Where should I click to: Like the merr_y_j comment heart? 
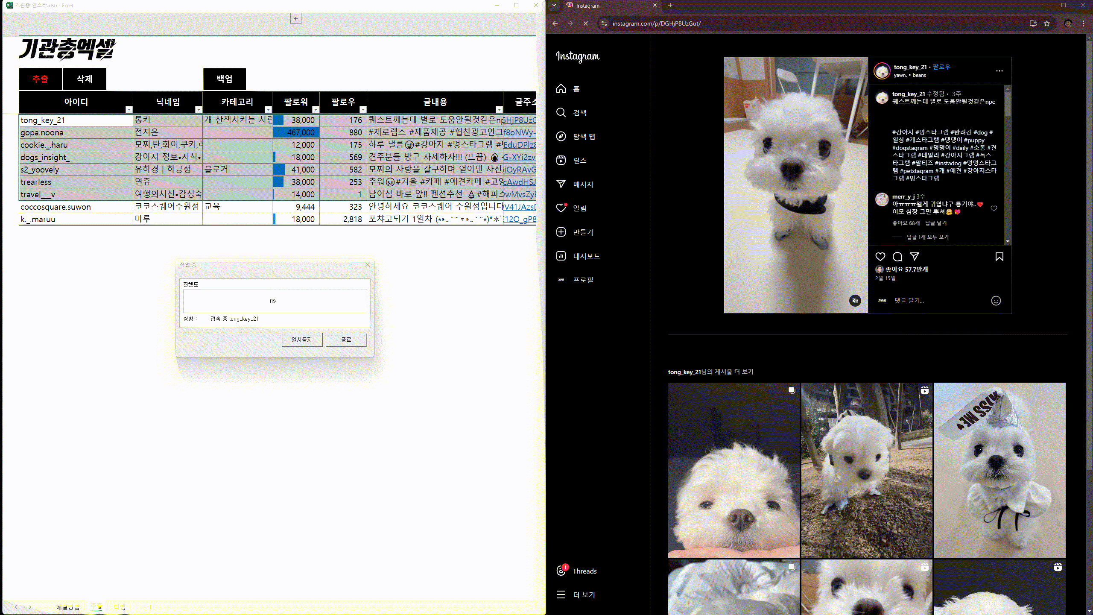(994, 208)
